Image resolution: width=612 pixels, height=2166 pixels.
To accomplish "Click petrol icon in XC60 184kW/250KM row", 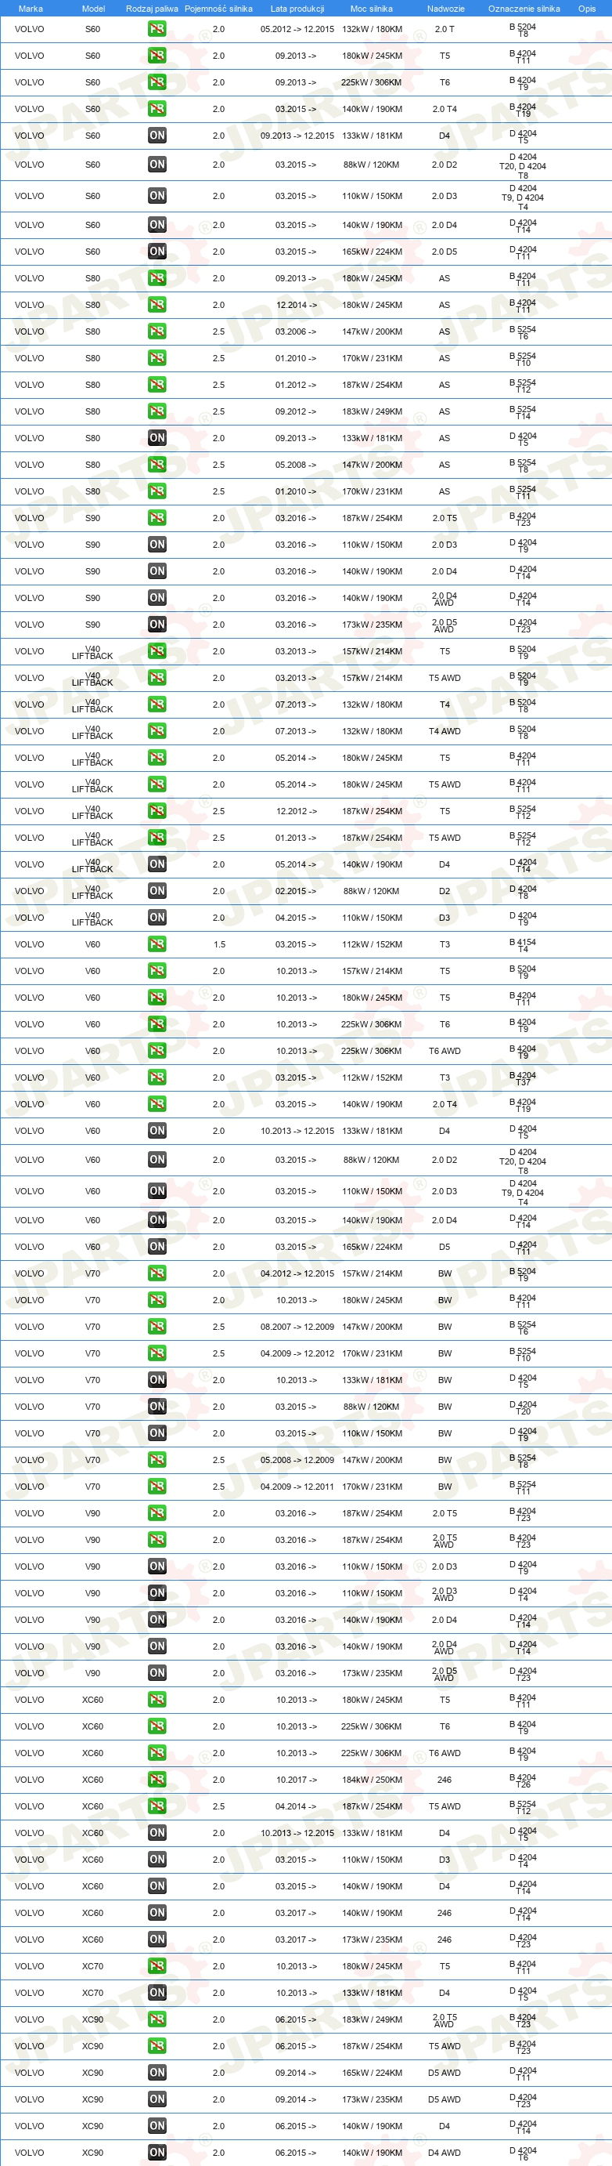I will tap(157, 1780).
